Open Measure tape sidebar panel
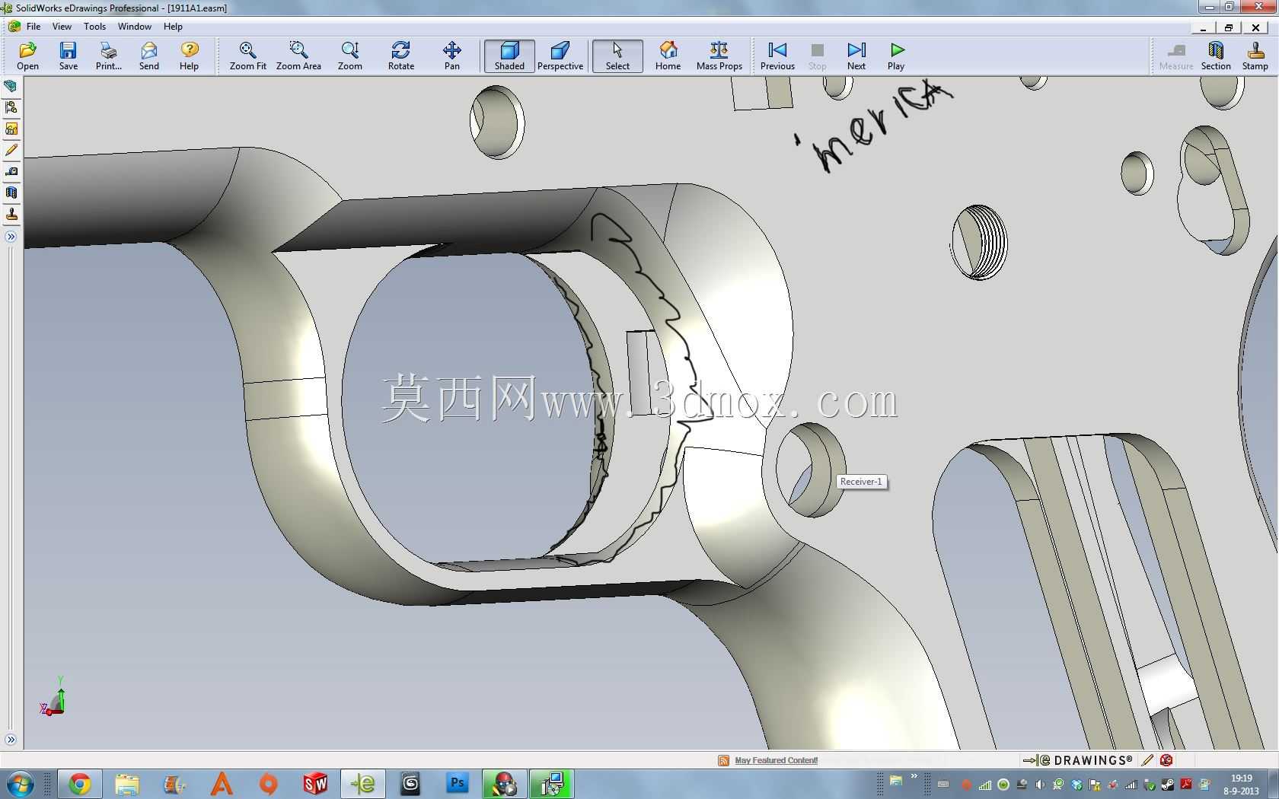Screen dimensions: 1279x799 [11, 172]
